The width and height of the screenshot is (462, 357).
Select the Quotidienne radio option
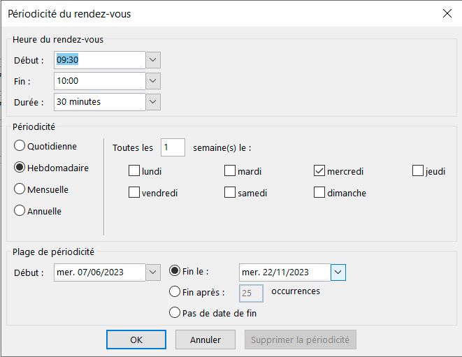point(20,145)
